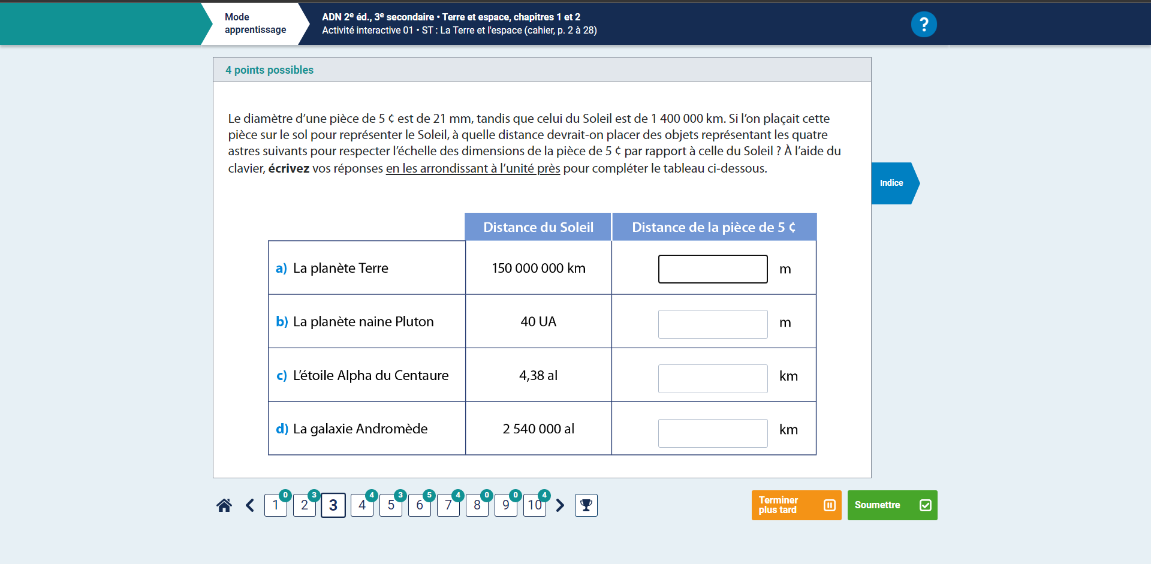Jump to question 6

click(419, 505)
